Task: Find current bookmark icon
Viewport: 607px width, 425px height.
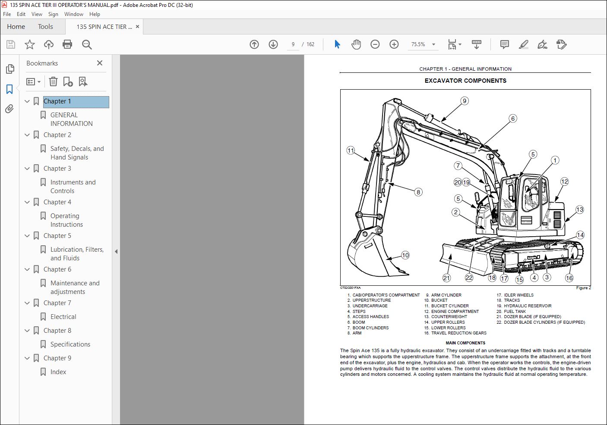Action: coord(83,81)
